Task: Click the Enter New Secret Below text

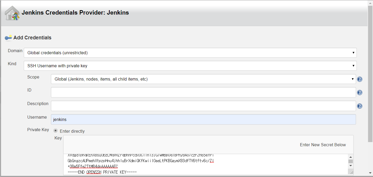Action: pos(323,145)
